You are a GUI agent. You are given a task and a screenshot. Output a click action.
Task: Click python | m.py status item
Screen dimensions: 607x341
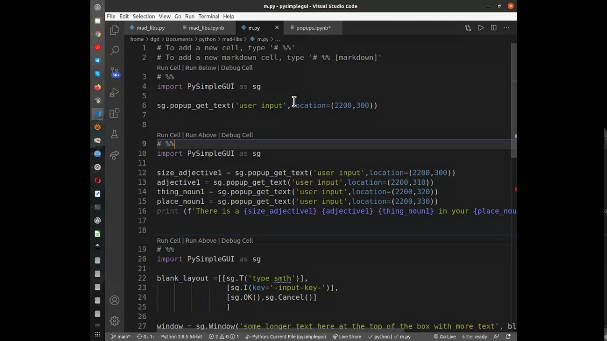[x=389, y=337]
